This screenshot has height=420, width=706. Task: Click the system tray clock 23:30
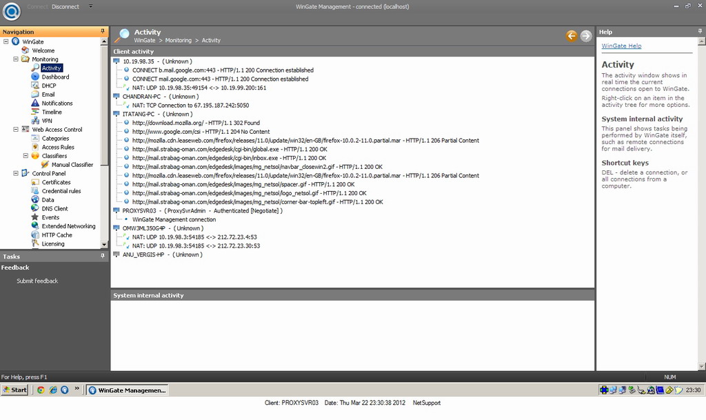tap(693, 390)
